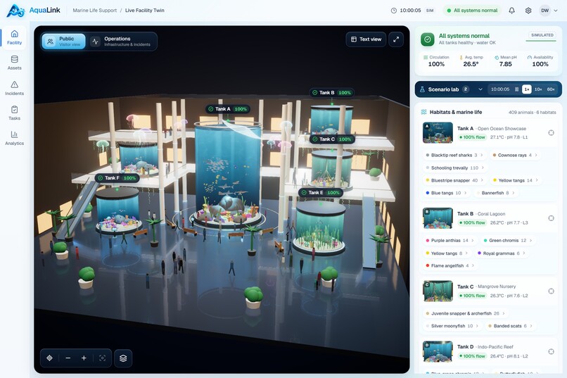This screenshot has height=378, width=567.
Task: Open the Tank B thumbnail image
Action: tap(438, 218)
